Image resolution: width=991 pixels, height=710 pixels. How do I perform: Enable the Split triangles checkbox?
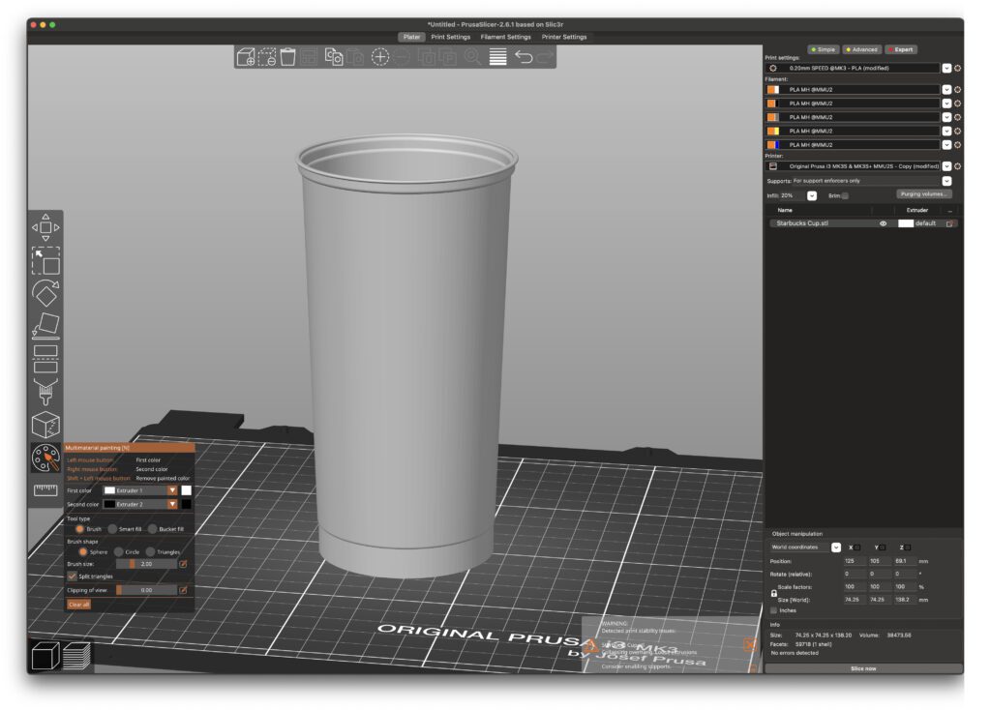73,576
